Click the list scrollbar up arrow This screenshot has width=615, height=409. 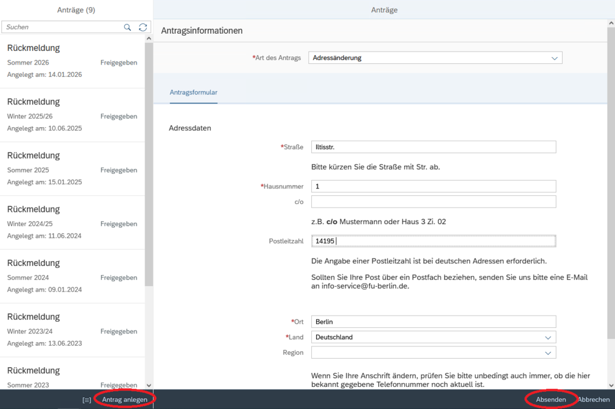tap(149, 39)
